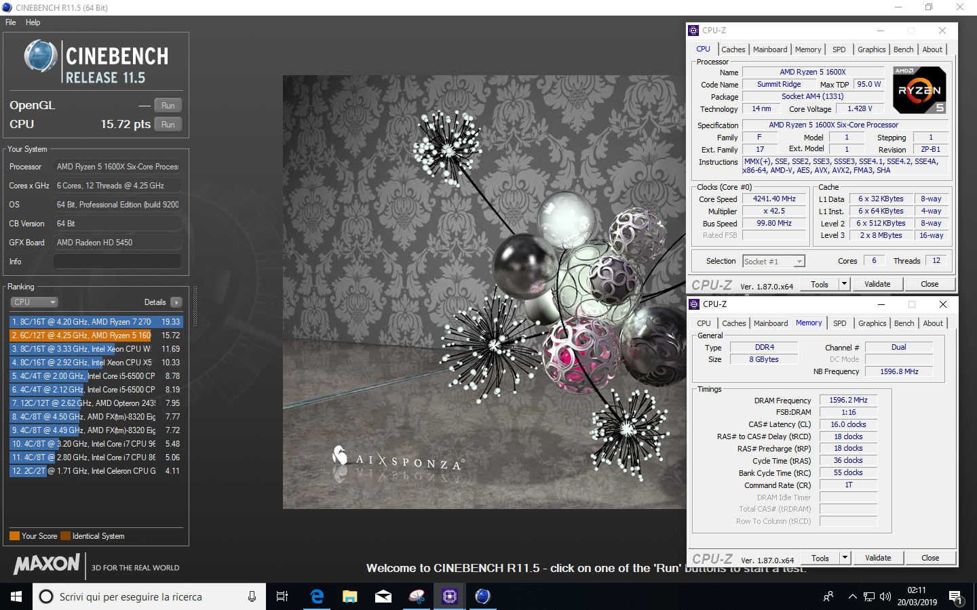Switch to CPU-Z on the taskbar

pos(449,596)
